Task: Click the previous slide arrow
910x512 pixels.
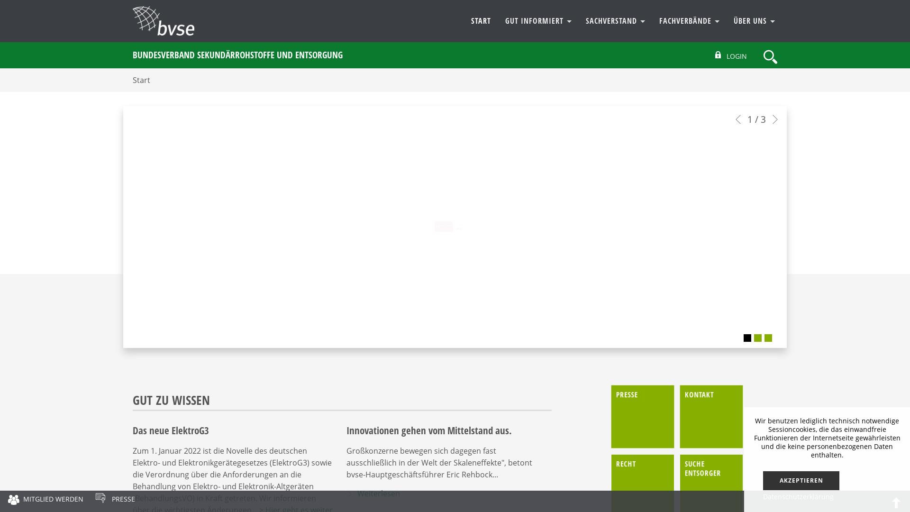Action: tap(738, 119)
